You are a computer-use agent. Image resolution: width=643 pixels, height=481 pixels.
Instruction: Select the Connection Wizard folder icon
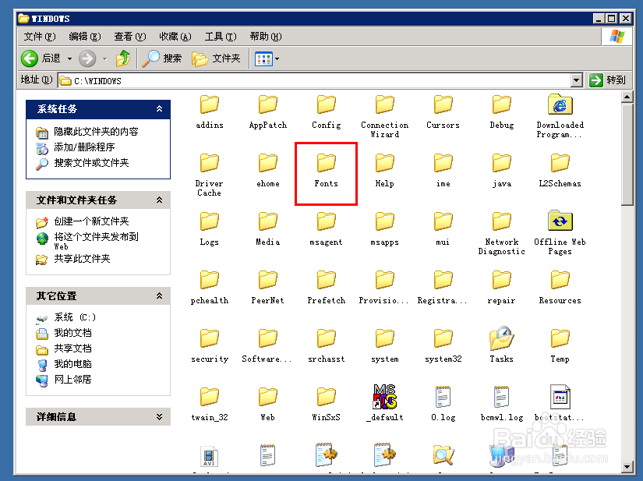385,104
